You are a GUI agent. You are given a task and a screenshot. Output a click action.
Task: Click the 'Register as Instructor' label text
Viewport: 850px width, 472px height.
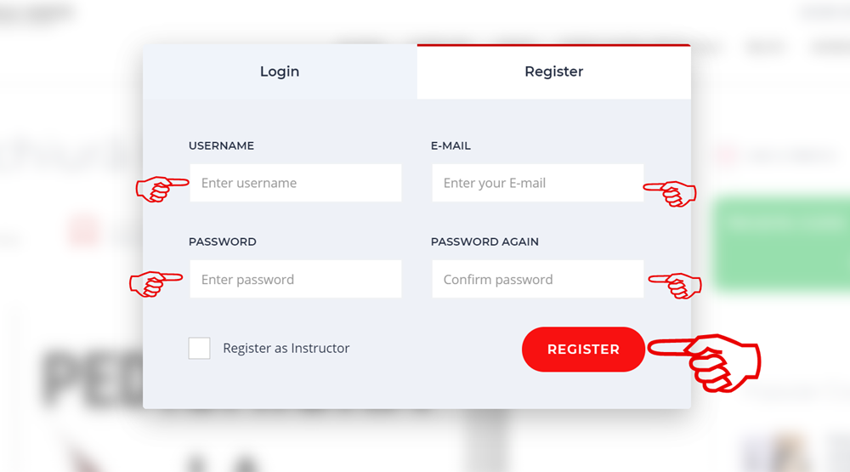[x=286, y=349]
